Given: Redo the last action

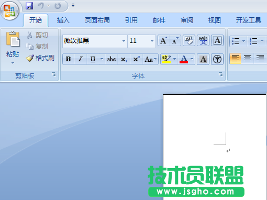Looking at the screenshot, I should pos(58,6).
